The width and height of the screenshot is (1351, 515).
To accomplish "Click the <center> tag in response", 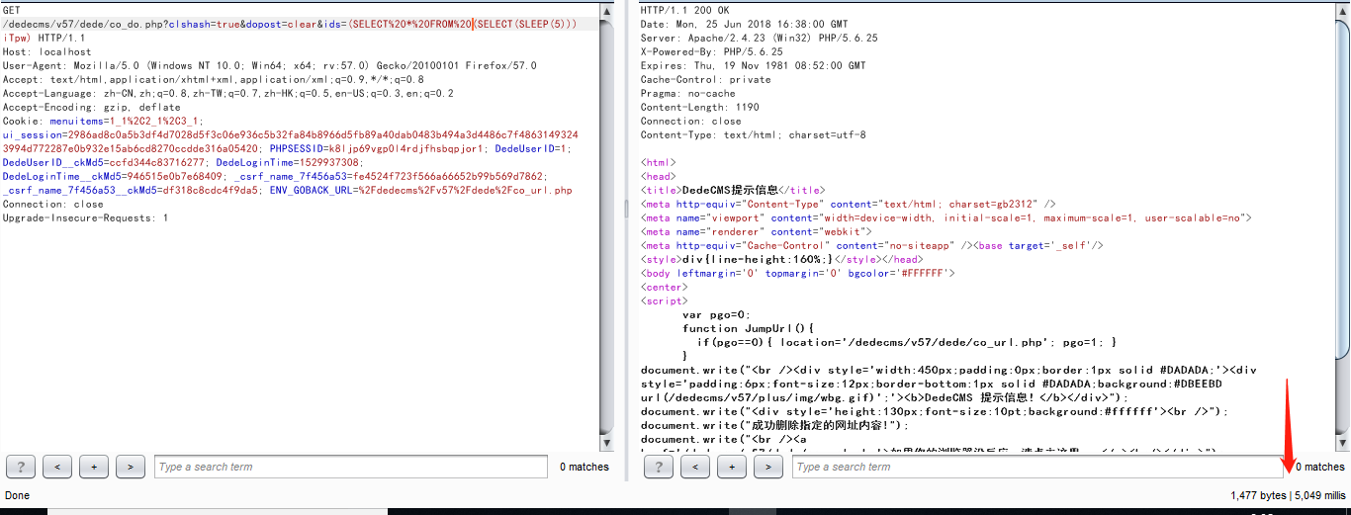I will tap(665, 287).
